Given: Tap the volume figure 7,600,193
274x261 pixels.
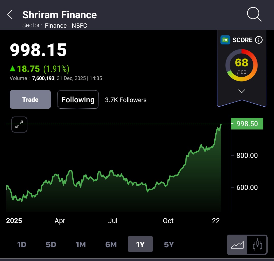Looking at the screenshot, I should (x=43, y=78).
